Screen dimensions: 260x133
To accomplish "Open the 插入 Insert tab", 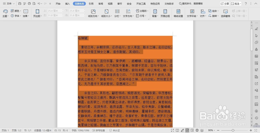I will [x=68, y=4].
